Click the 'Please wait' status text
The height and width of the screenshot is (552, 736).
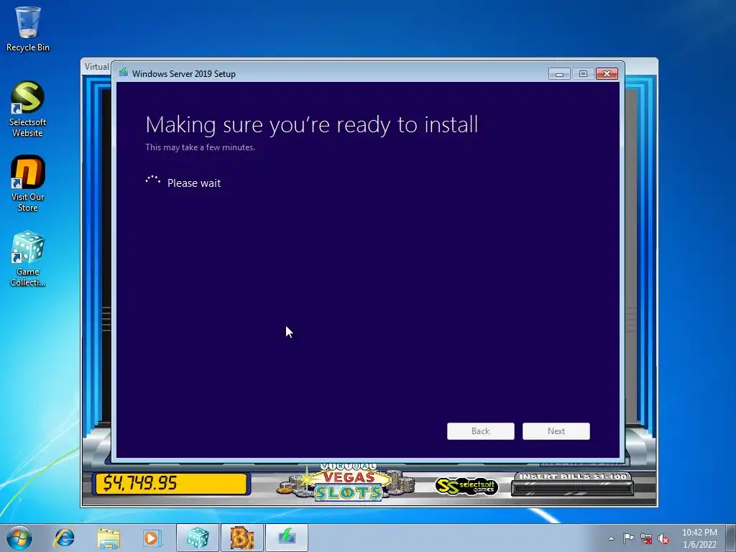coord(194,183)
